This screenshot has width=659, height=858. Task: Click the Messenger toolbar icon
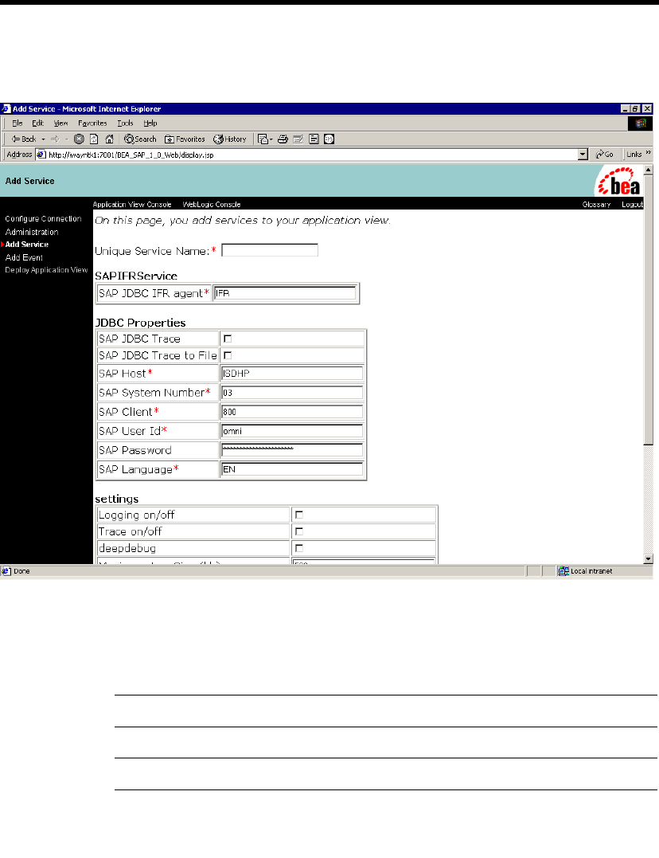(x=329, y=139)
